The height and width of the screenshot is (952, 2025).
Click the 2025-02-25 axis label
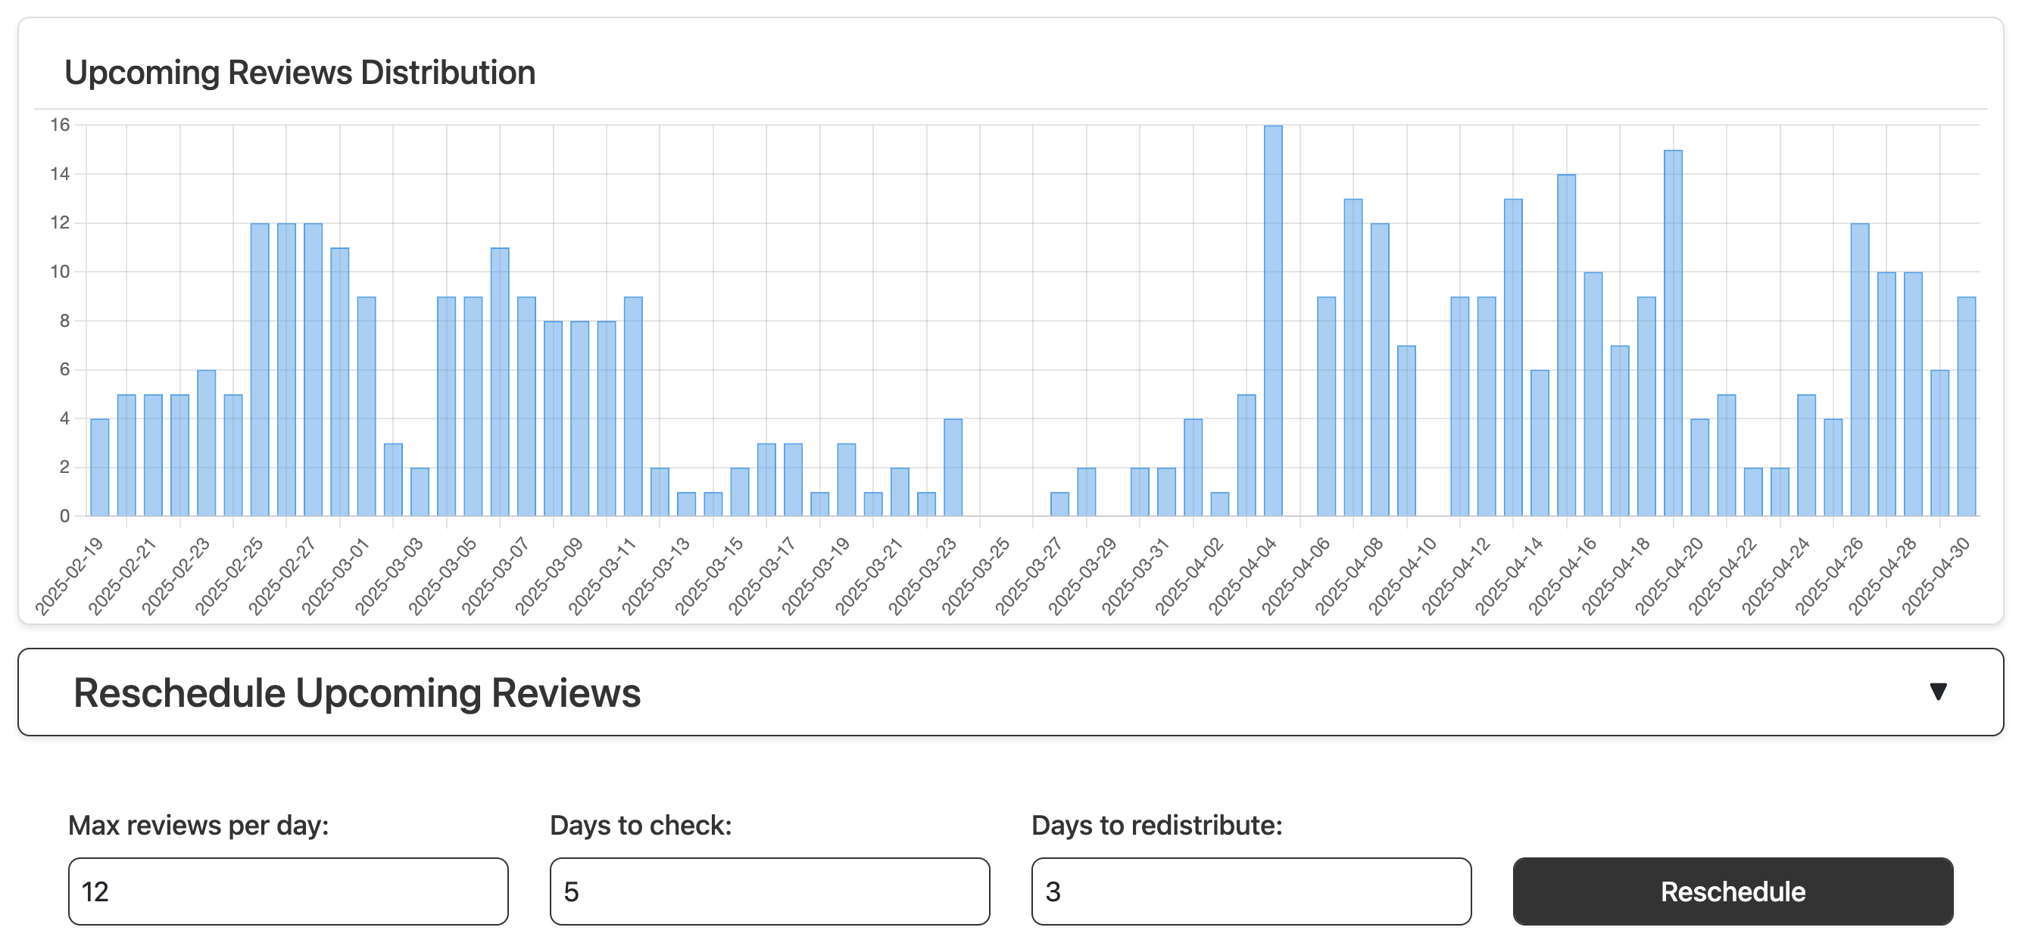point(229,577)
